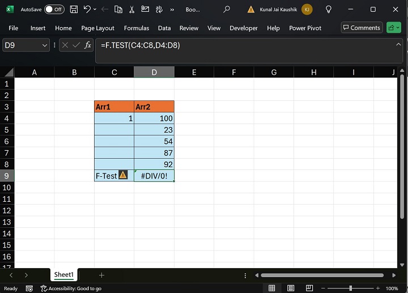Select all cells via corner triangle
Screen dimensions: 408x293
click(x=8, y=72)
